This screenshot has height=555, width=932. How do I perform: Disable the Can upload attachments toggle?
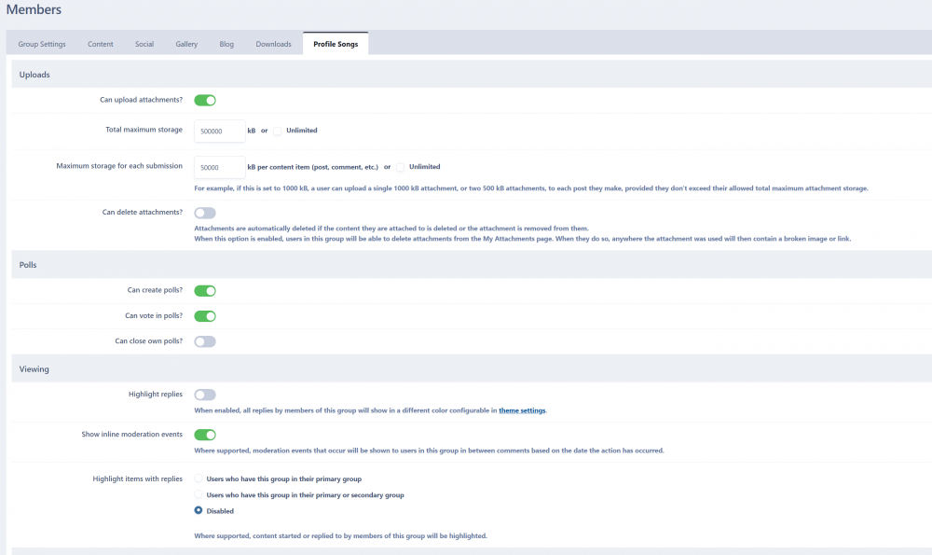coord(205,100)
